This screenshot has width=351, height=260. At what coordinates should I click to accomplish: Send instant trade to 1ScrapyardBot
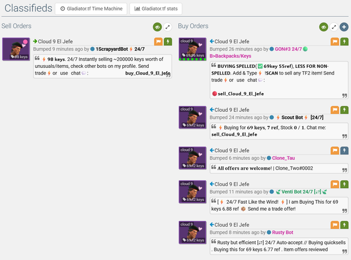point(168,42)
